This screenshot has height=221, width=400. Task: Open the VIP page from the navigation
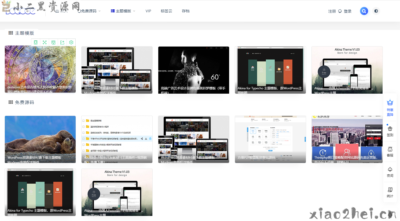[148, 11]
